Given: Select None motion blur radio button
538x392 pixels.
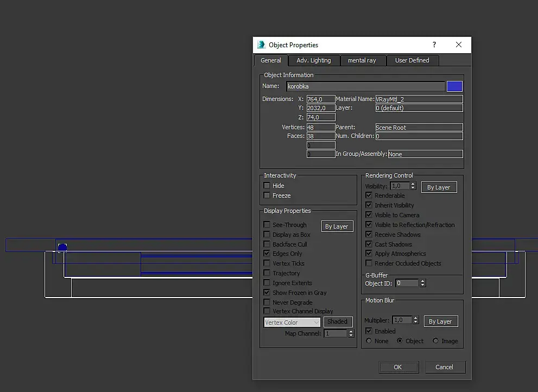Looking at the screenshot, I should (369, 341).
